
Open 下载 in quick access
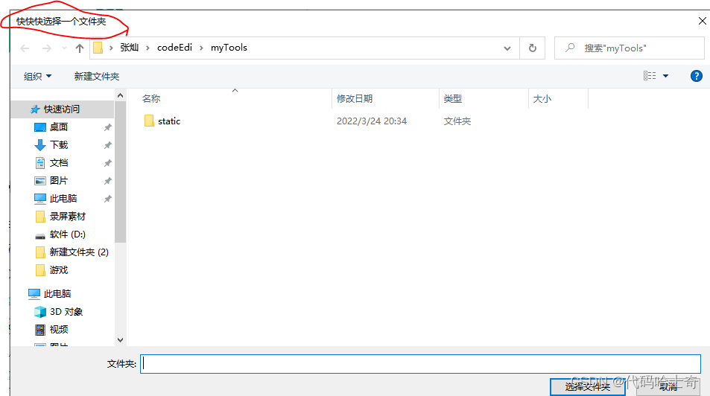tap(59, 145)
